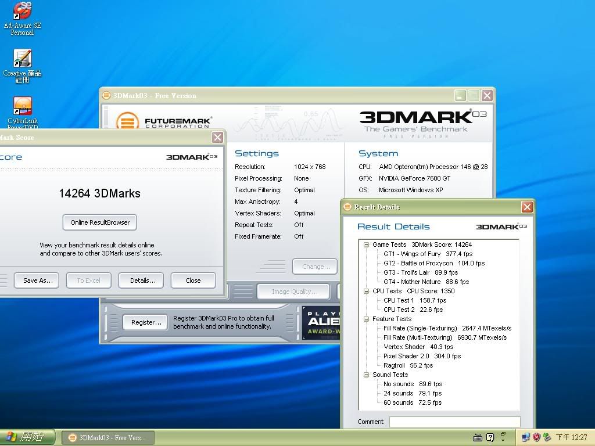Click the on-screen keyboard icon in language bar

[478, 437]
